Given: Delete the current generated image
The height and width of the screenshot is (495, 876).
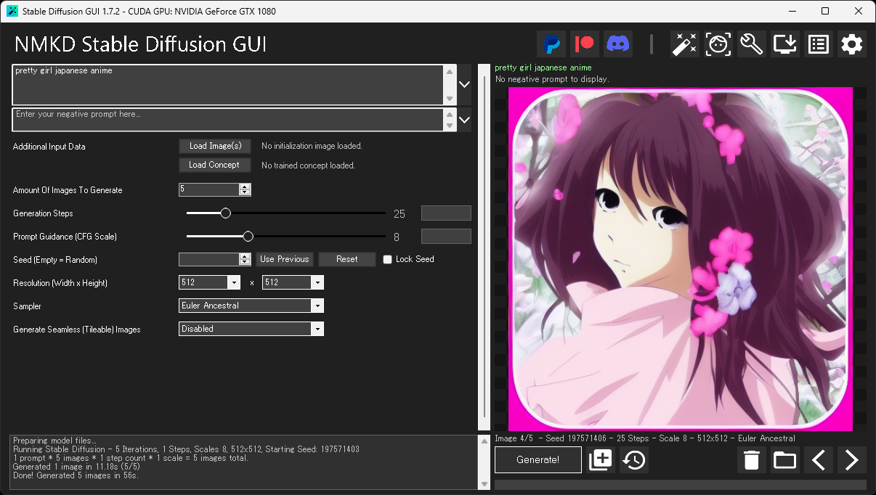Looking at the screenshot, I should 751,459.
